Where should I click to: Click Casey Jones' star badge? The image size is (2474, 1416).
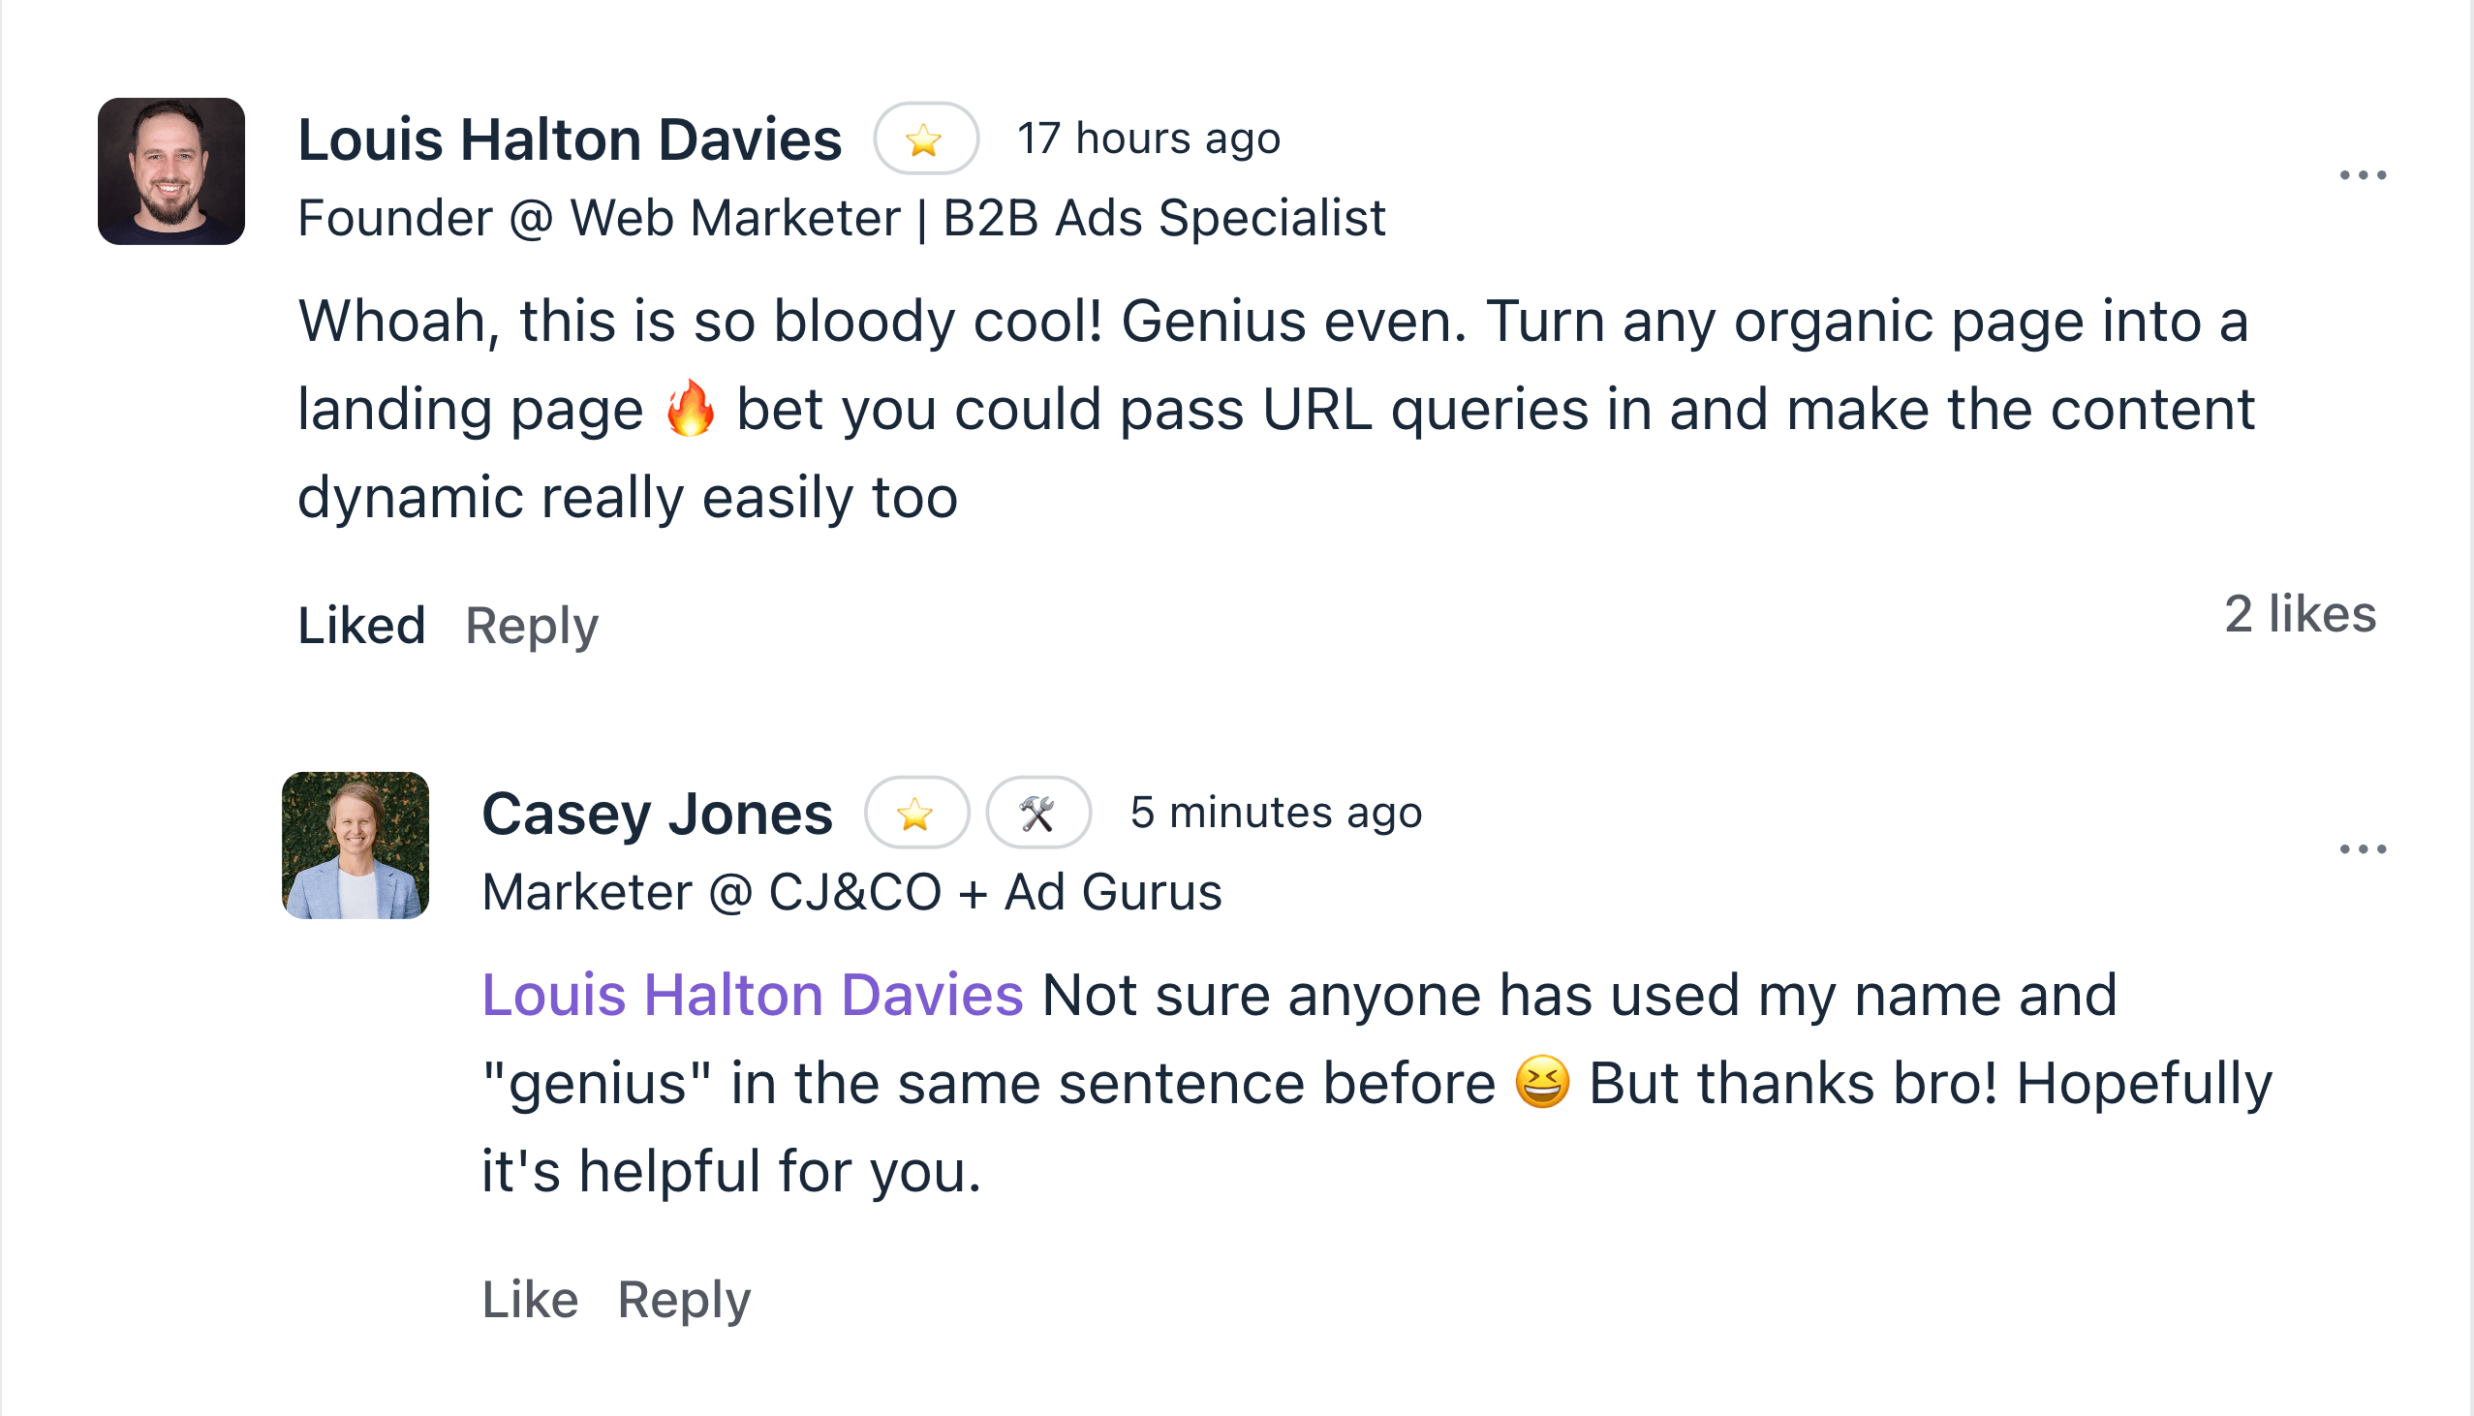point(916,813)
